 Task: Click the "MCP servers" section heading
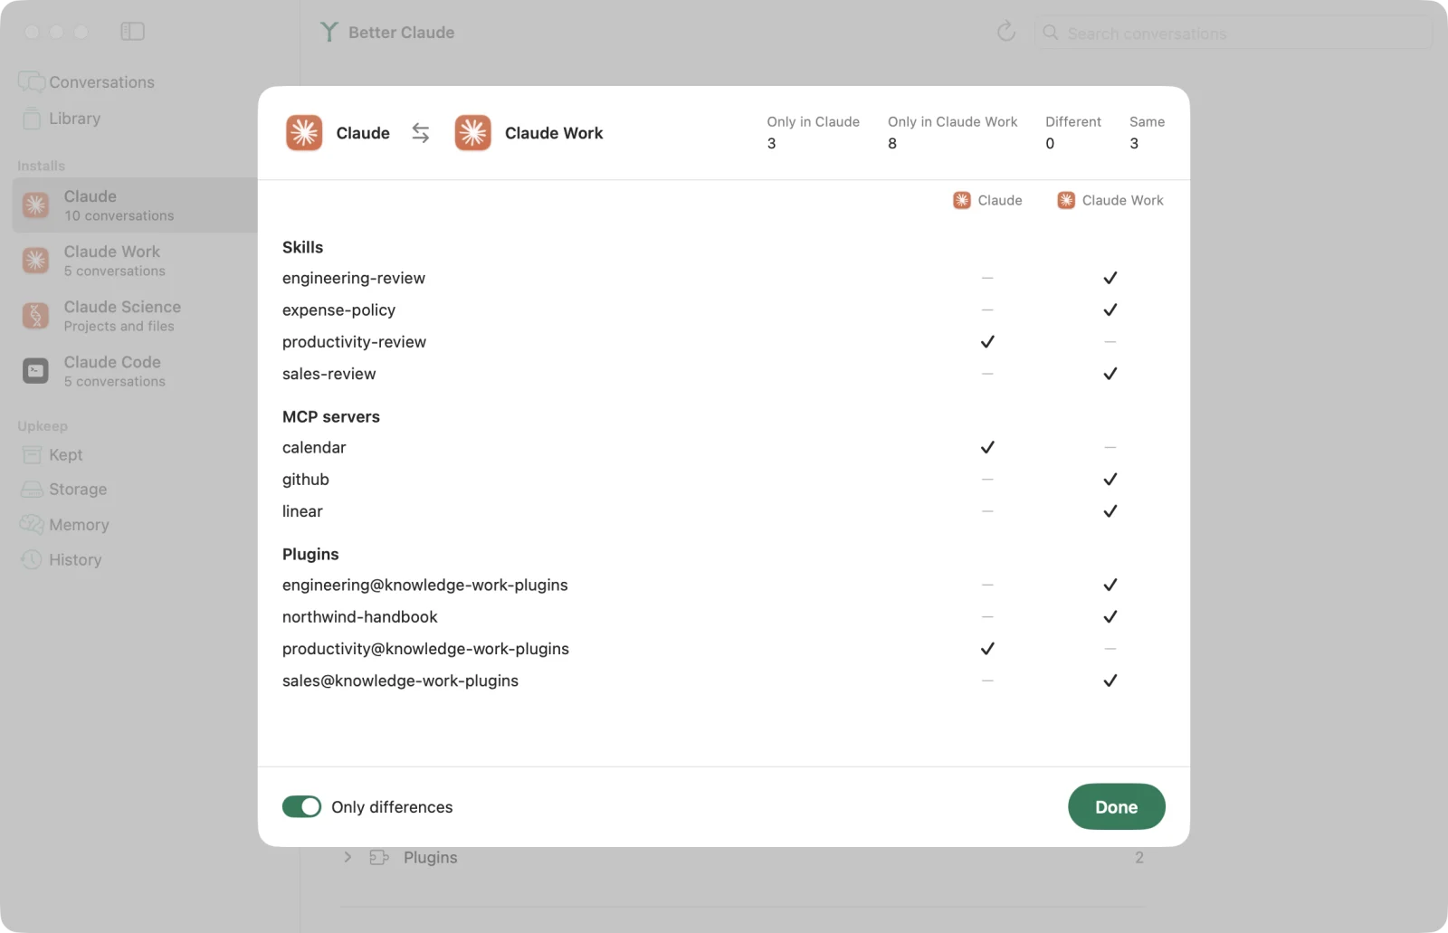click(331, 417)
